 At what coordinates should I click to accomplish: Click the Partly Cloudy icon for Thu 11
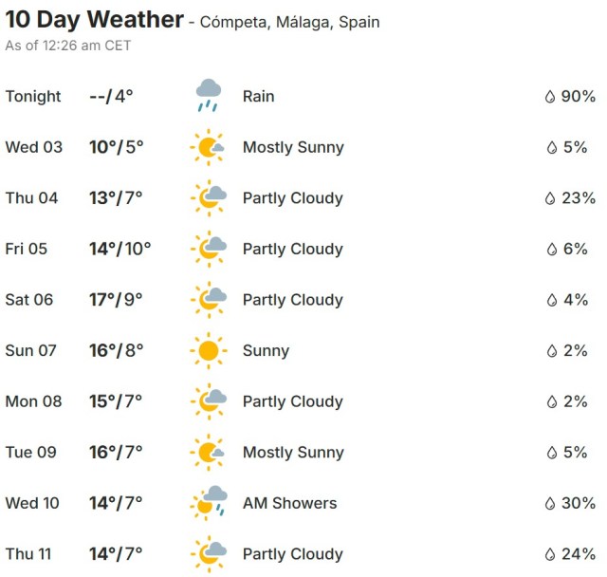(x=208, y=554)
